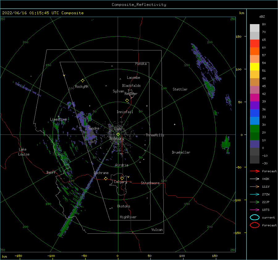
Task: Click the HighRiver label
Action: pos(128,217)
